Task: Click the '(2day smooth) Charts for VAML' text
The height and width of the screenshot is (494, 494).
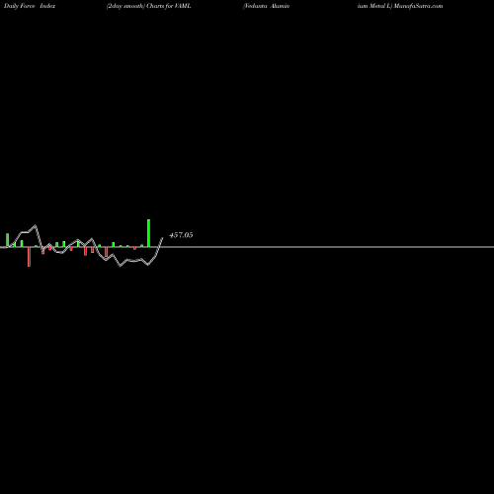Action: [x=148, y=6]
